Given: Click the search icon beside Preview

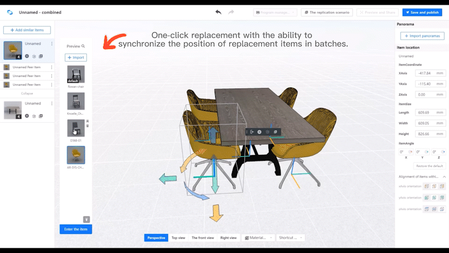Looking at the screenshot, I should 83,46.
